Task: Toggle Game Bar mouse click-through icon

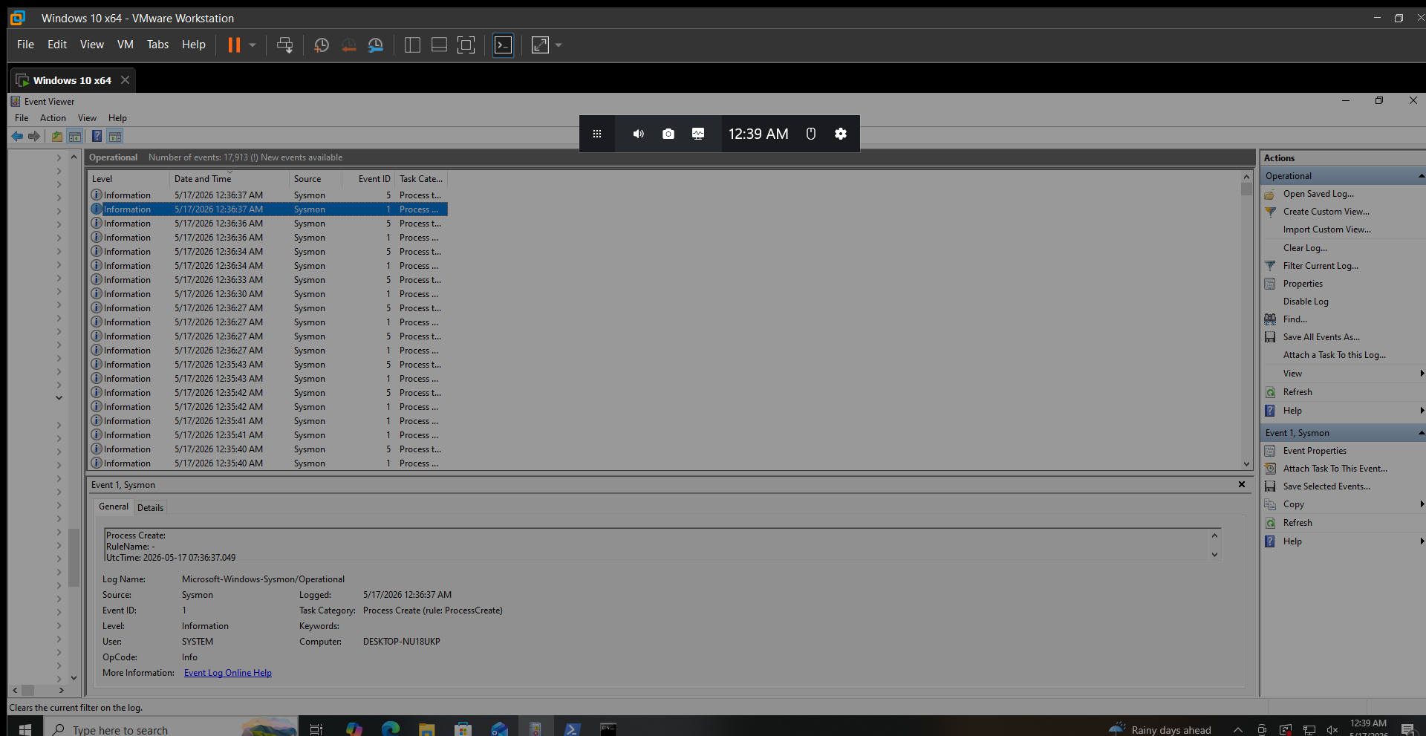Action: [x=811, y=134]
